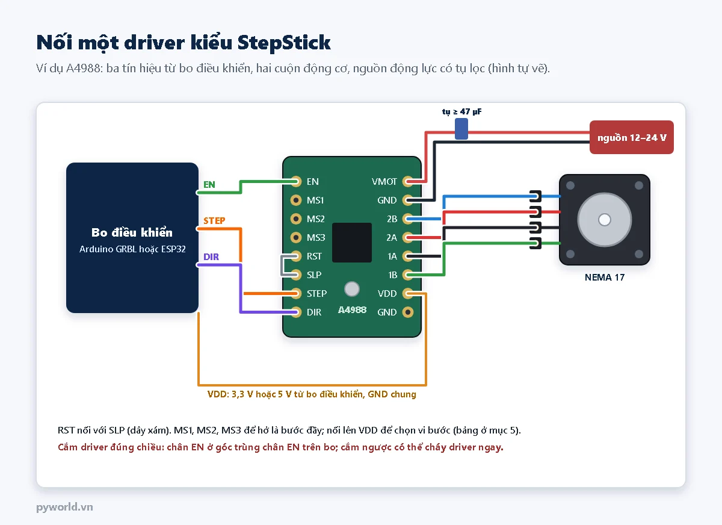Click the GND pin label directly below VMOT

(387, 200)
